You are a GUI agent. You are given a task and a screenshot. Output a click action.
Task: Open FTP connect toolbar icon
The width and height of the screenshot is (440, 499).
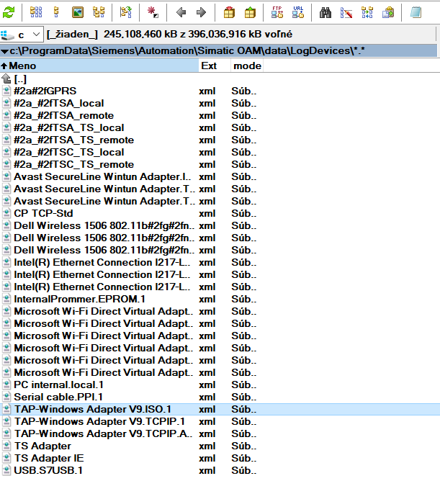click(x=277, y=12)
